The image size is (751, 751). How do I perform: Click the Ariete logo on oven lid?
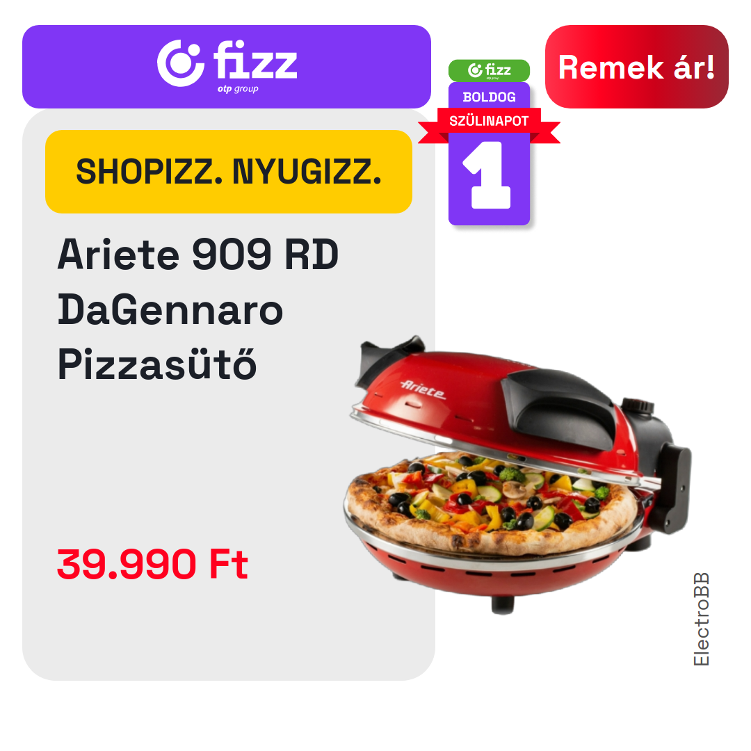click(x=423, y=390)
